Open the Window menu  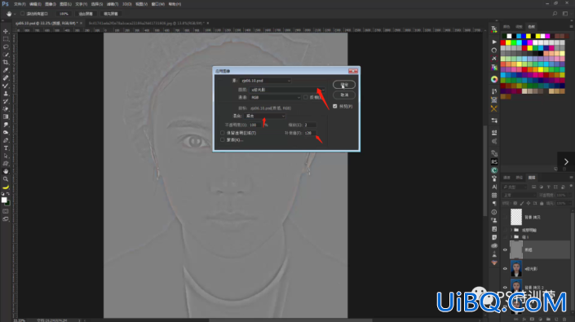click(x=158, y=4)
